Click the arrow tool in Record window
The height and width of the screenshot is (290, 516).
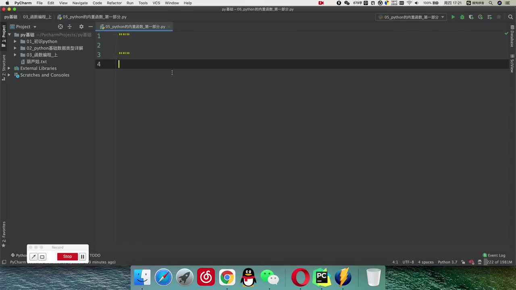point(33,257)
